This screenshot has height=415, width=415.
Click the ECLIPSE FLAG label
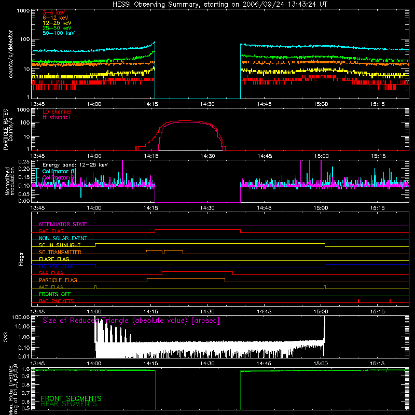tap(57, 266)
